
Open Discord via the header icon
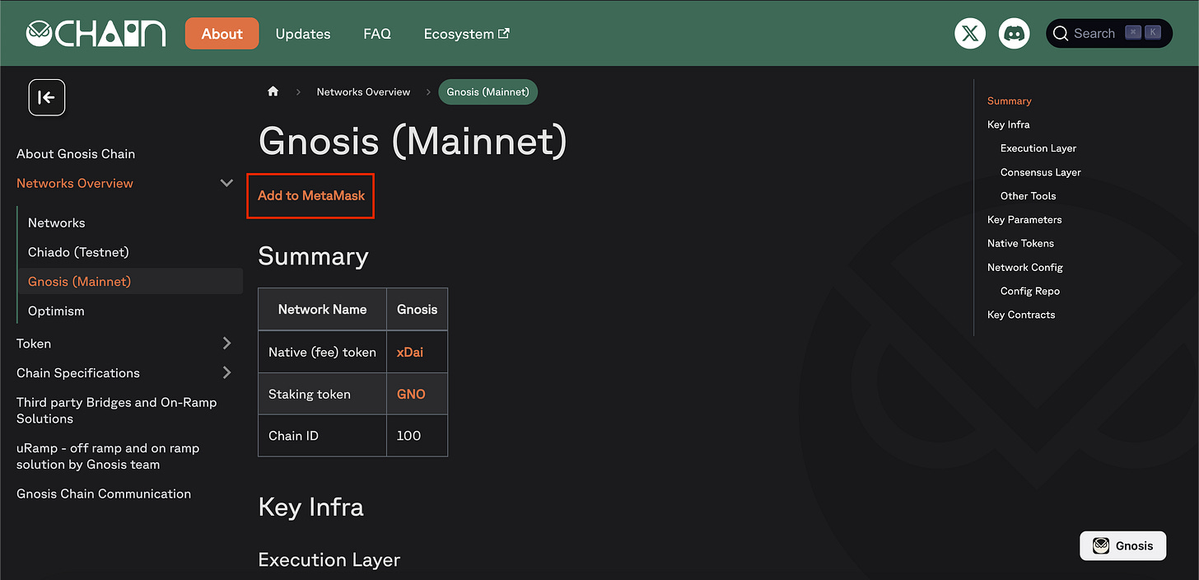[x=1014, y=33]
